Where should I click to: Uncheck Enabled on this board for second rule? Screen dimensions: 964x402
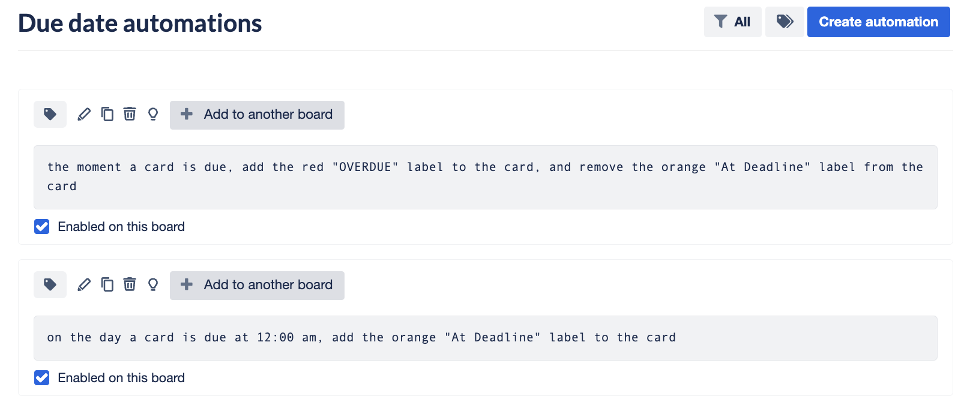coord(42,378)
